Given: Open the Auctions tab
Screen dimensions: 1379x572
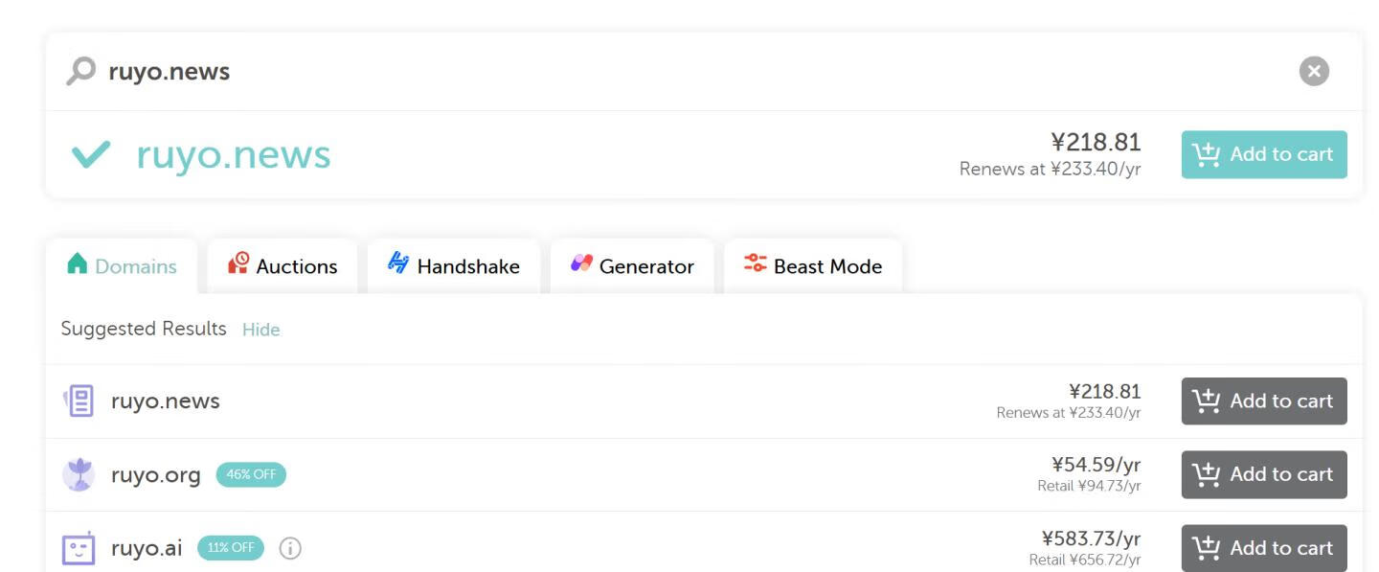Looking at the screenshot, I should pyautogui.click(x=283, y=266).
